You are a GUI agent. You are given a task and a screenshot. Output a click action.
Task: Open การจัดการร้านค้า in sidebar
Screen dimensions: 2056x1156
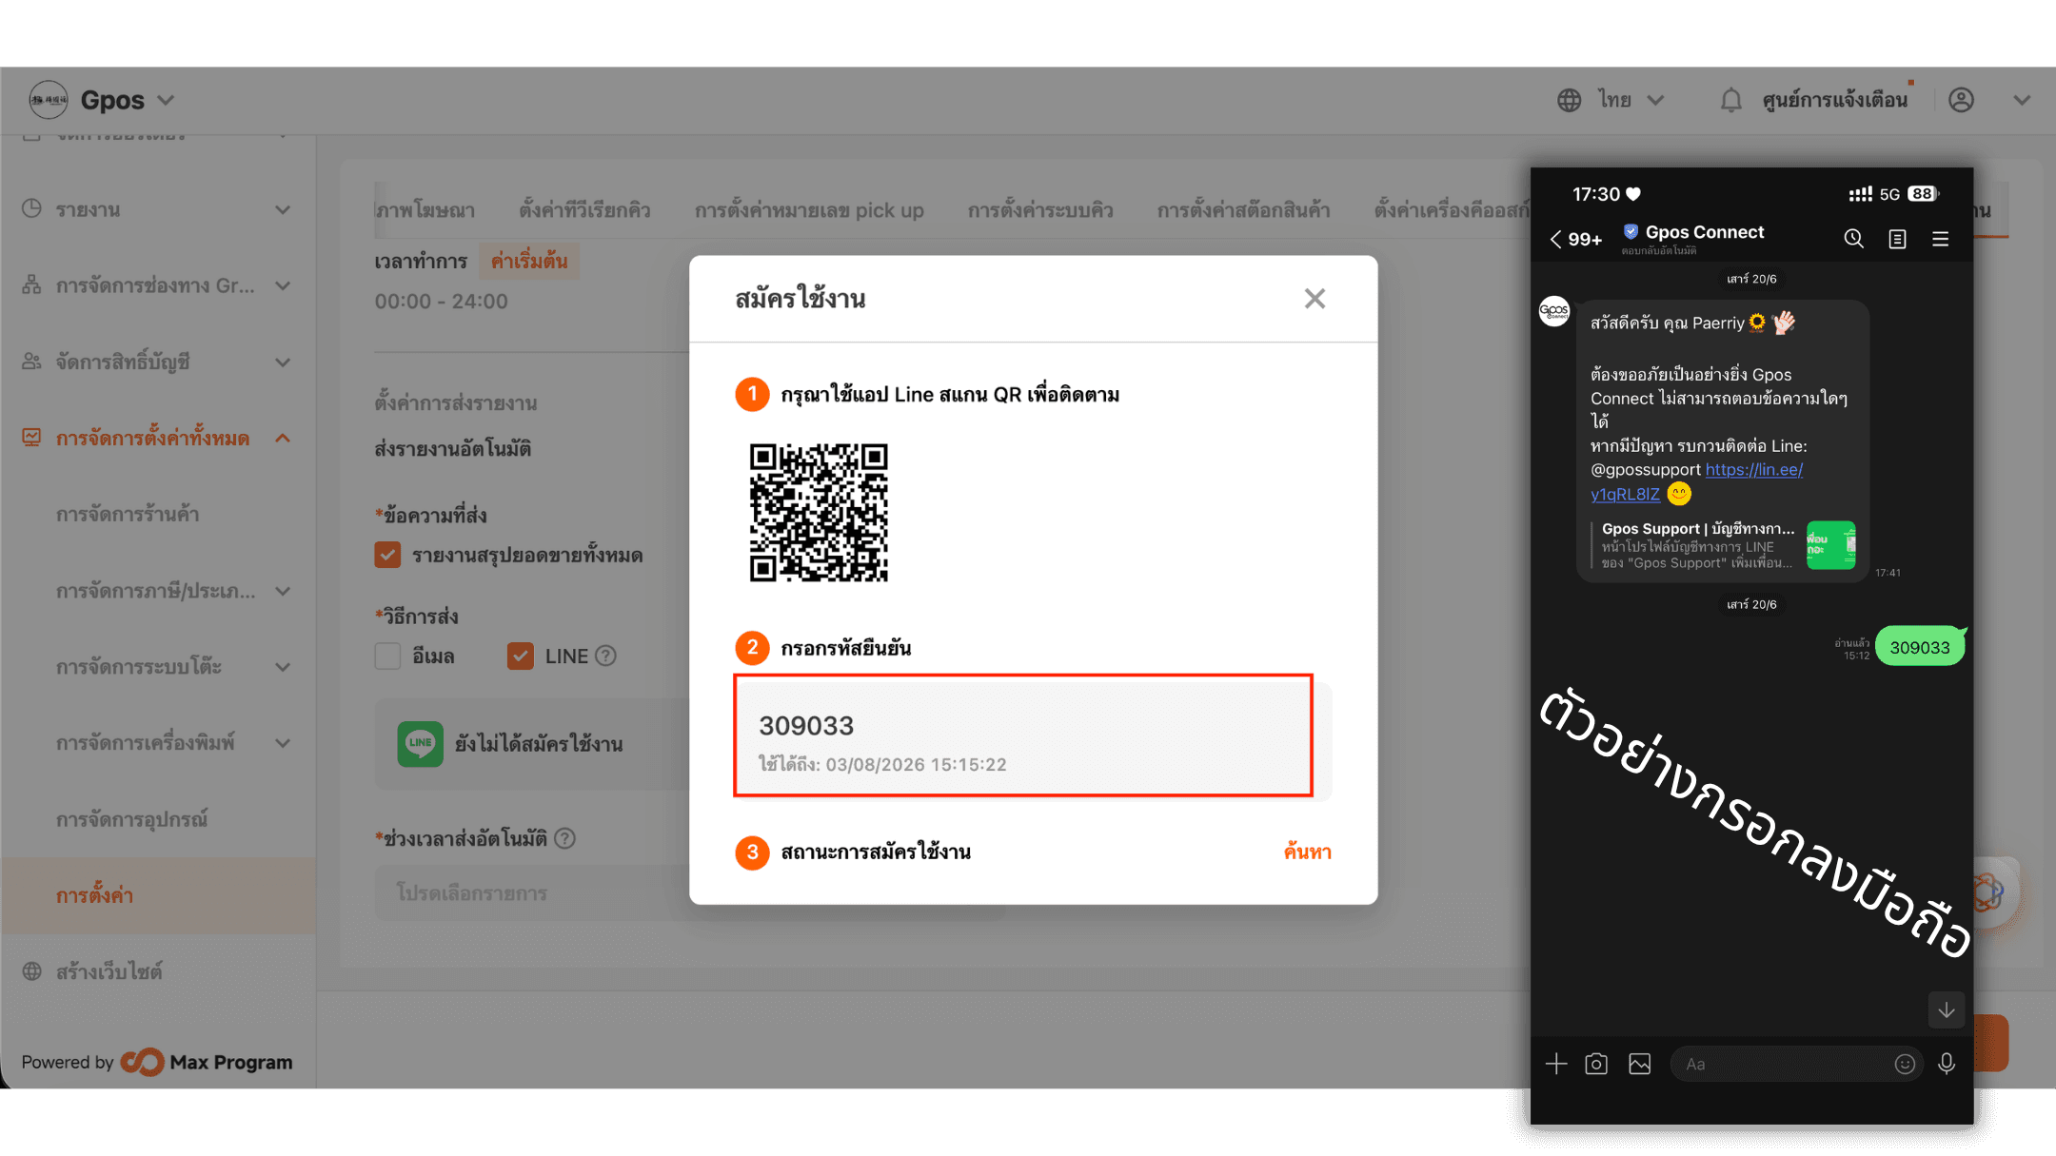128,515
